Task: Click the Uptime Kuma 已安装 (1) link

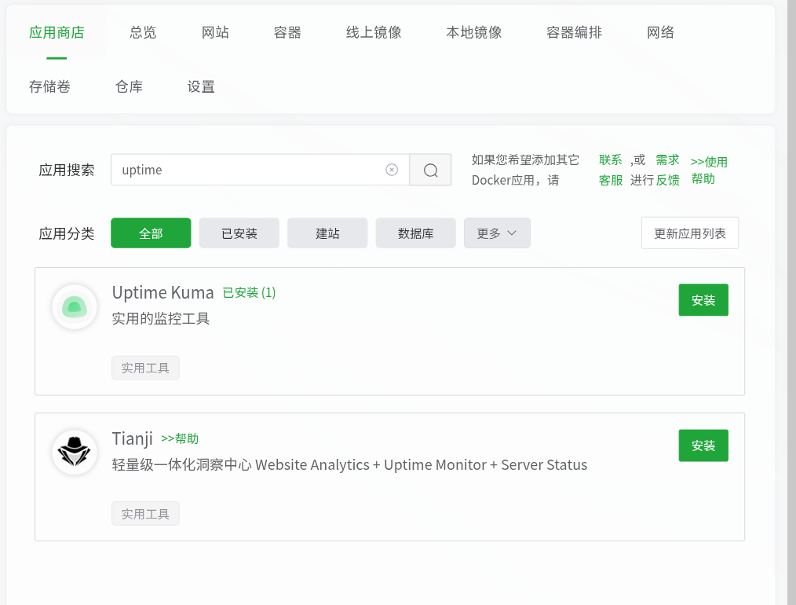Action: (x=249, y=292)
